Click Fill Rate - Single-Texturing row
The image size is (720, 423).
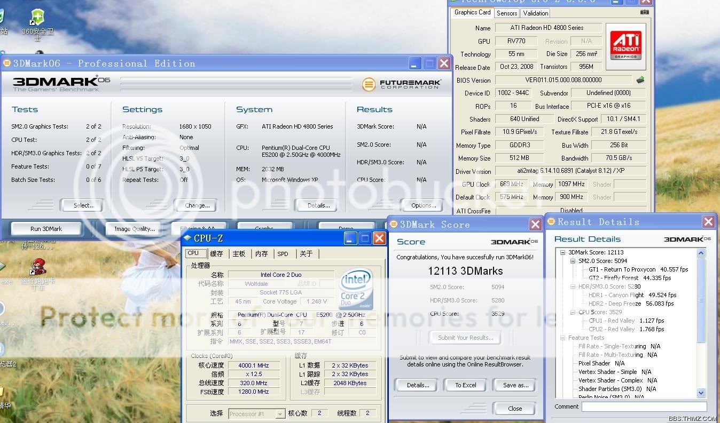pyautogui.click(x=619, y=346)
